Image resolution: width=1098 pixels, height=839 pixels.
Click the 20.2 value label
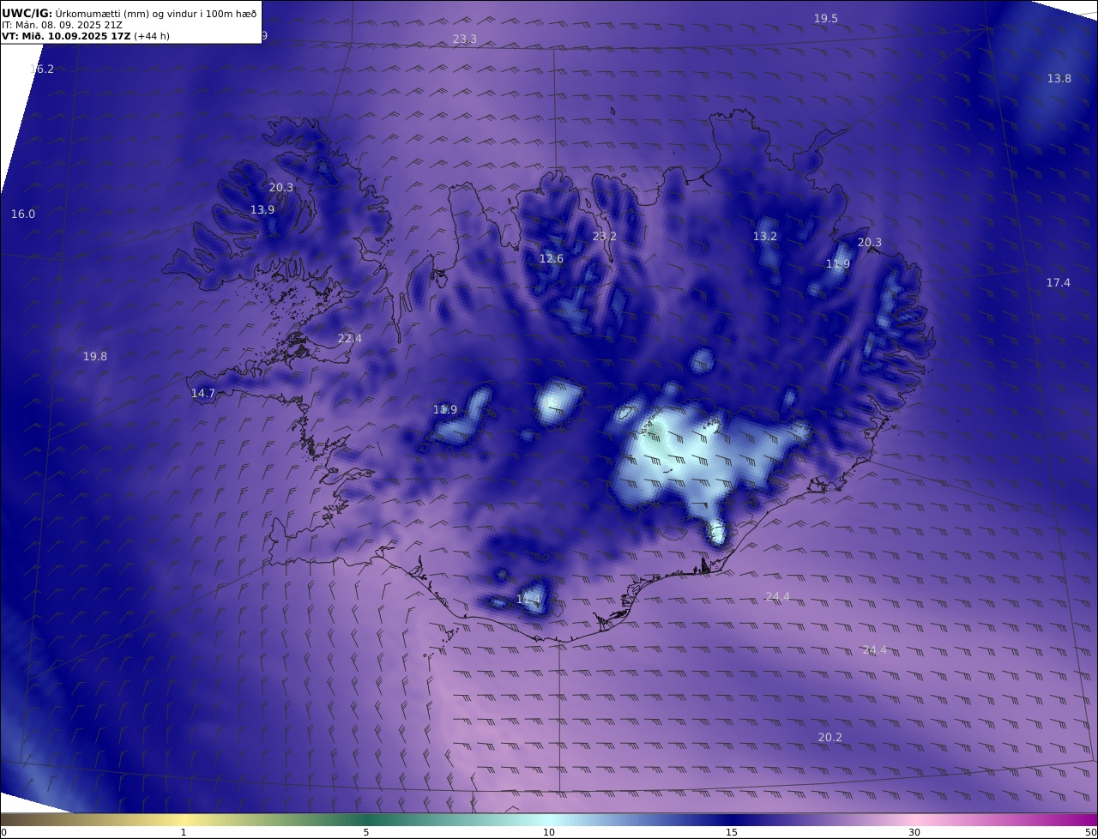(x=830, y=738)
